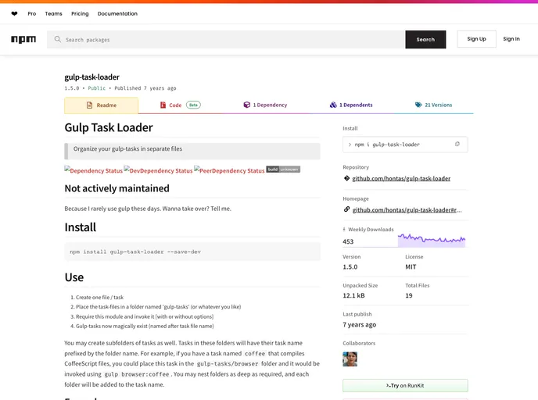The width and height of the screenshot is (538, 400).
Task: Click the Dependency cube icon
Action: pyautogui.click(x=246, y=105)
